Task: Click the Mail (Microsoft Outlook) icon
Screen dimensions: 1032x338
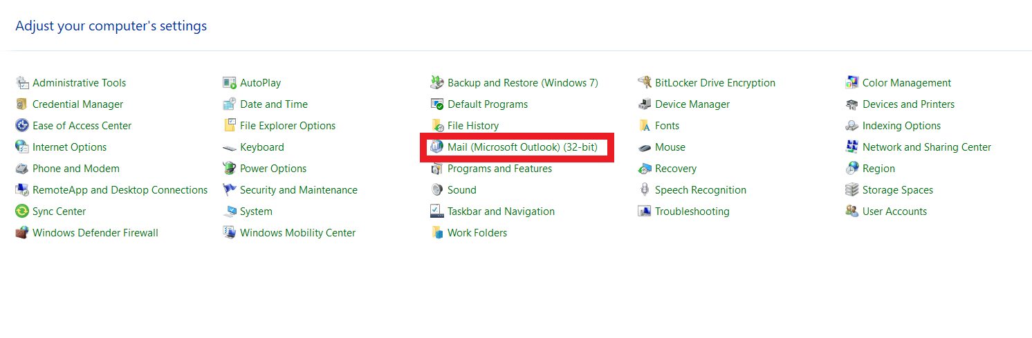Action: point(437,147)
